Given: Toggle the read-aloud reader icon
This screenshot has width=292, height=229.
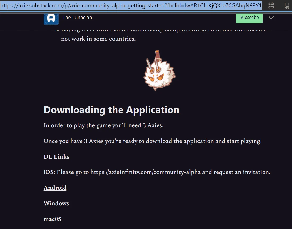Looking at the screenshot, I should (x=285, y=6).
